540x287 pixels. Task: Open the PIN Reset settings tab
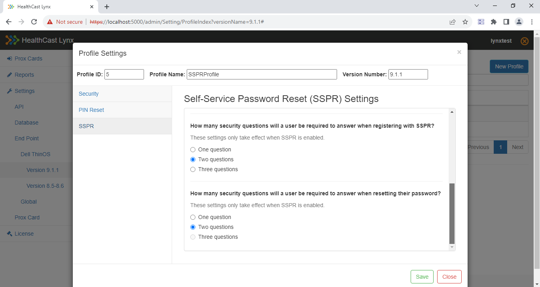[122, 110]
